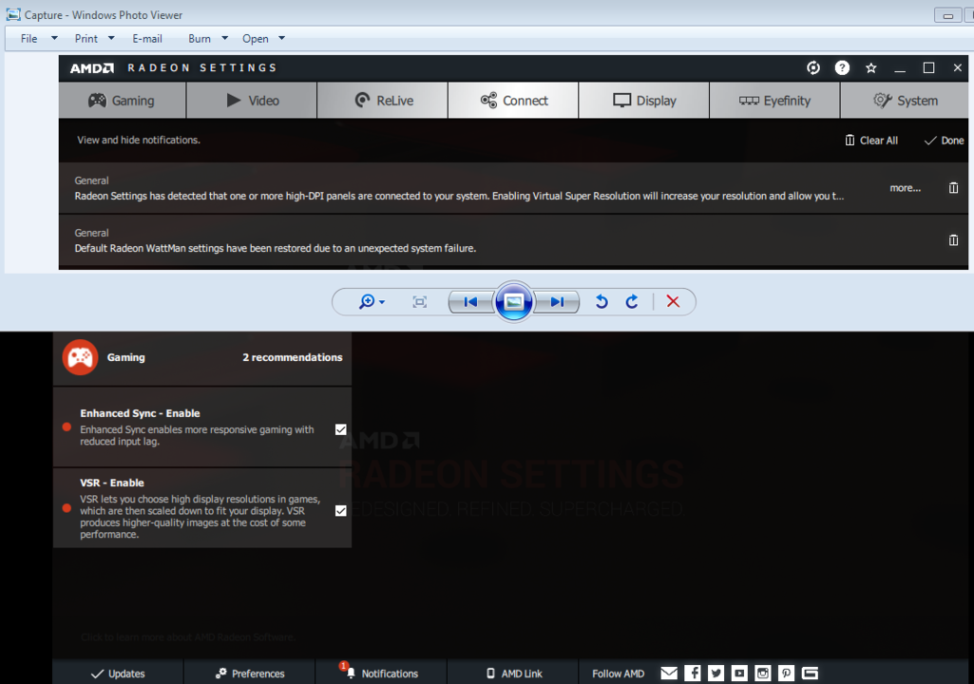This screenshot has height=684, width=974.
Task: Click the Follow AMD email envelope icon
Action: [x=669, y=674]
